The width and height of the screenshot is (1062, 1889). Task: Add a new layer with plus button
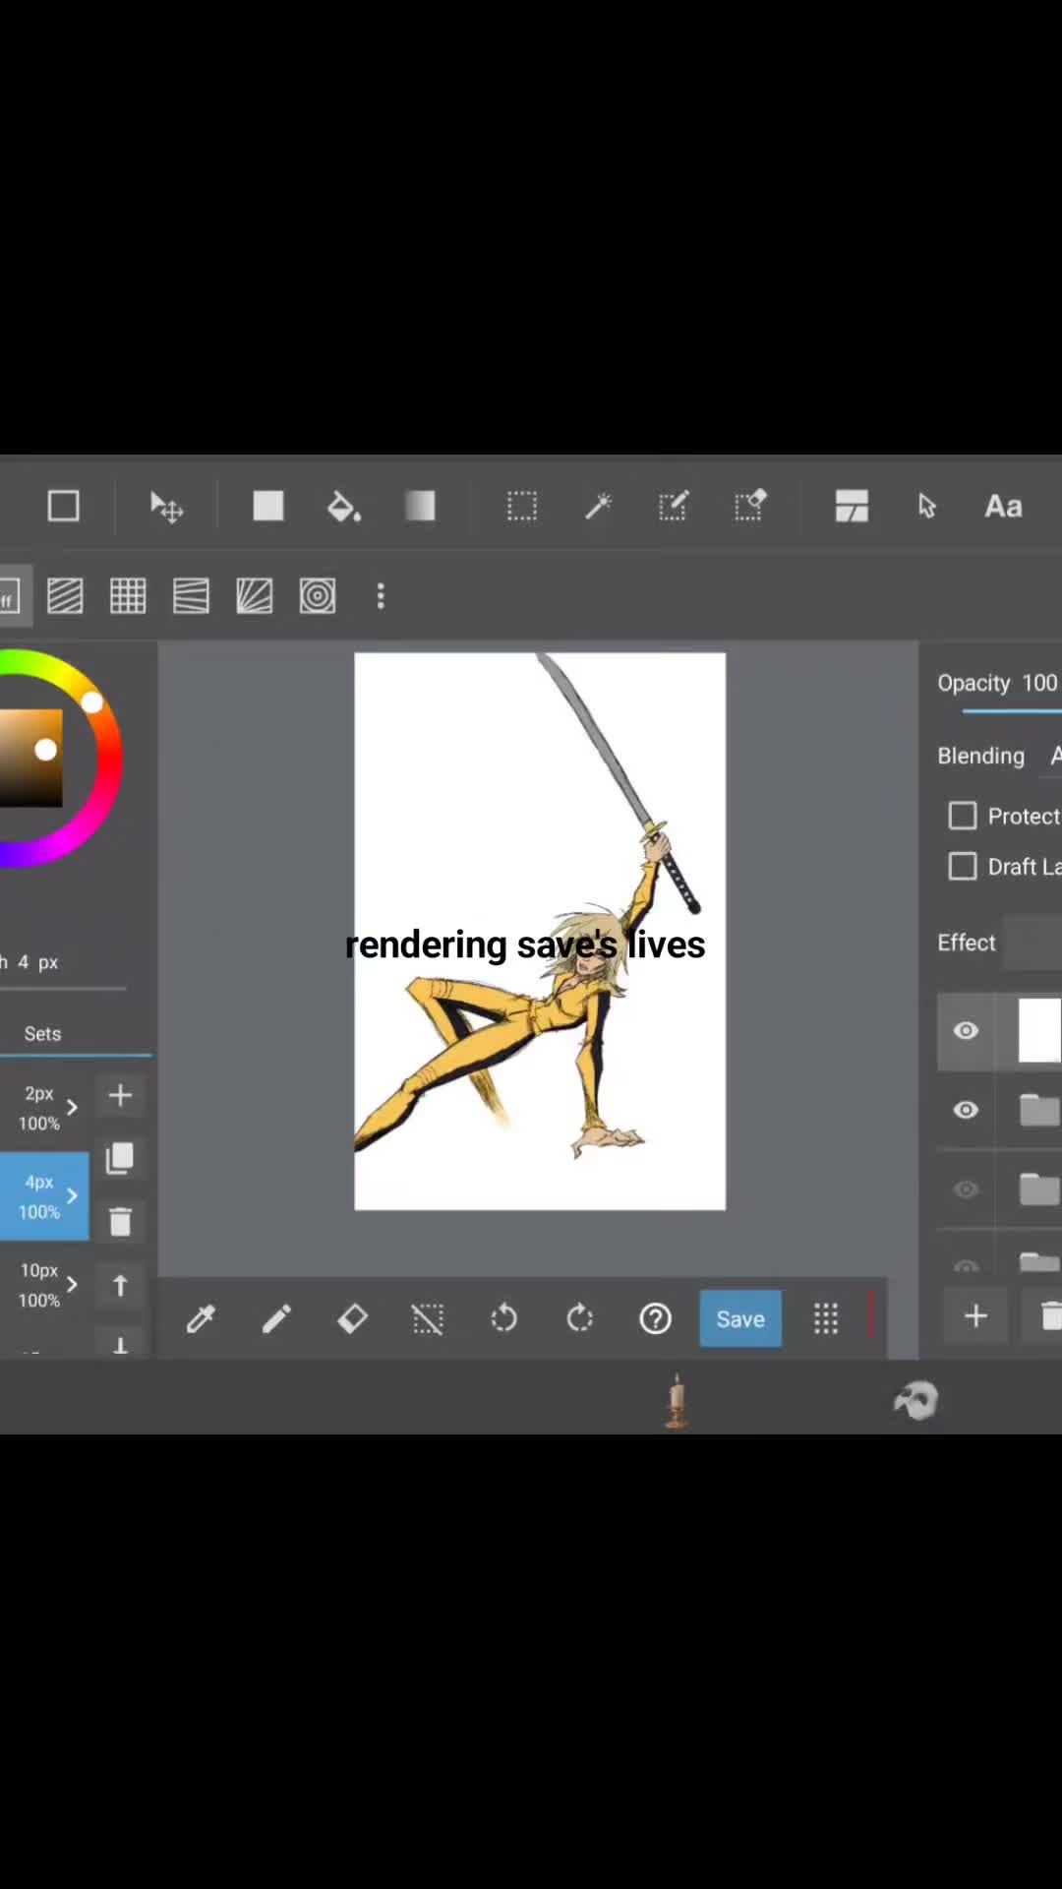pos(975,1316)
